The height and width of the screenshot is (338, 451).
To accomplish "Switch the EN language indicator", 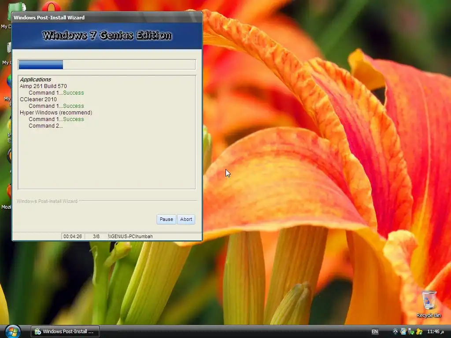I will click(374, 332).
